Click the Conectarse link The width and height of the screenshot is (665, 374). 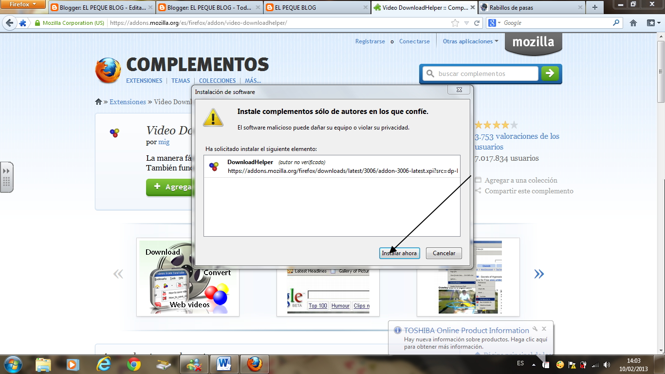pos(414,41)
